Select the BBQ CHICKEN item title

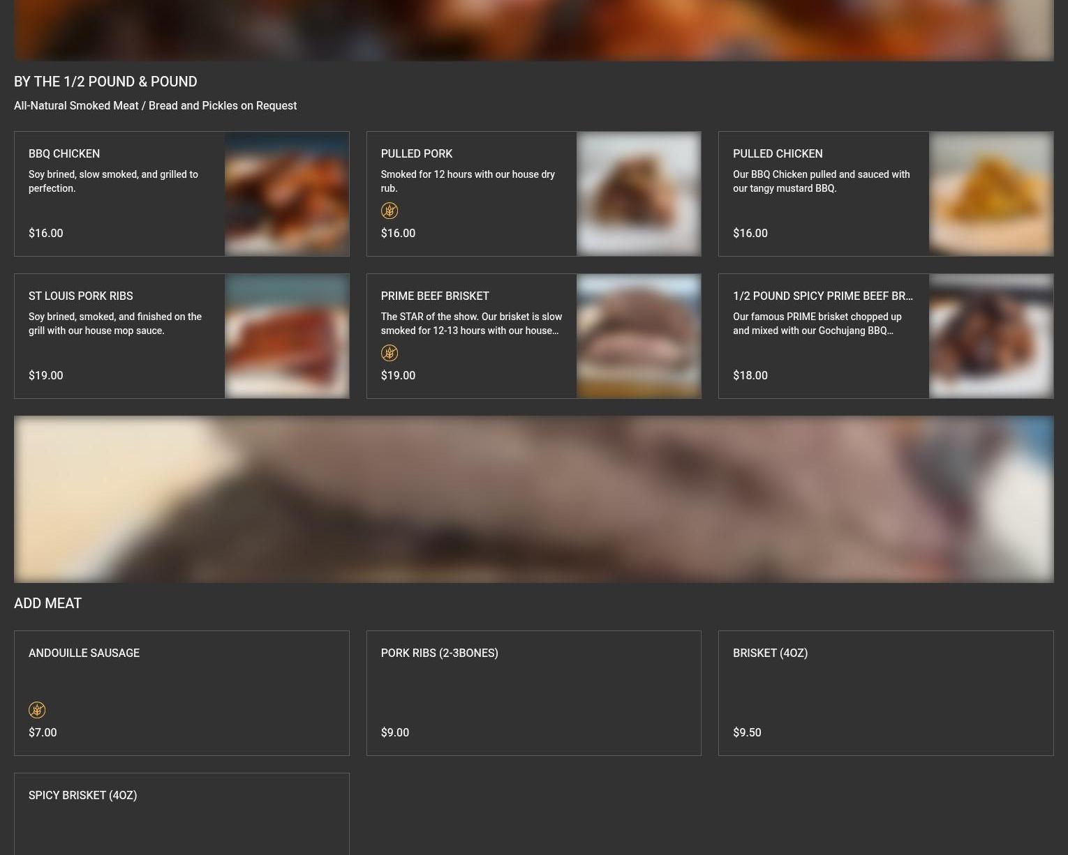pos(64,153)
